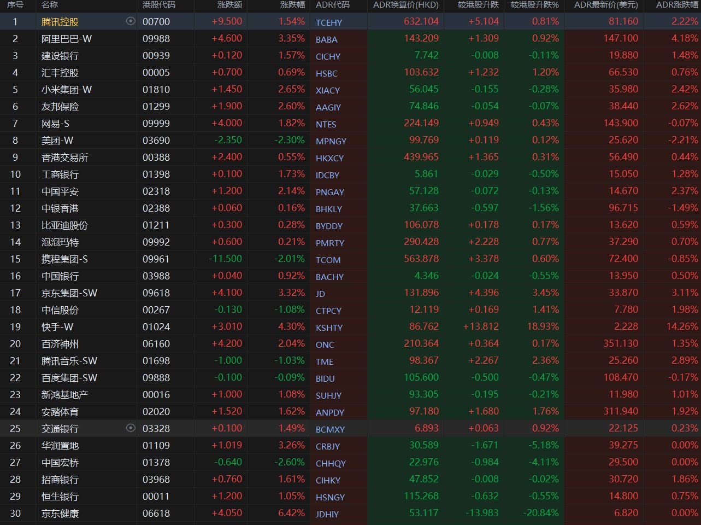Image resolution: width=701 pixels, height=525 pixels.
Task: Sort by ADR最新价(美元) column header
Action: 606,5
